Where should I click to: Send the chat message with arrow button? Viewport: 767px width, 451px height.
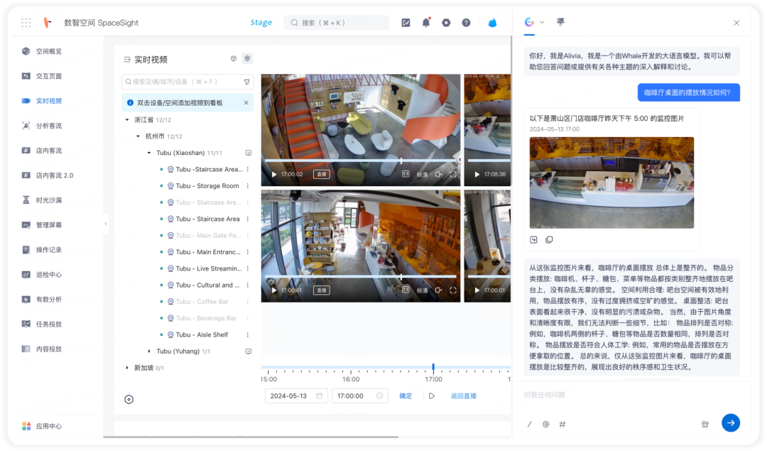tap(731, 423)
